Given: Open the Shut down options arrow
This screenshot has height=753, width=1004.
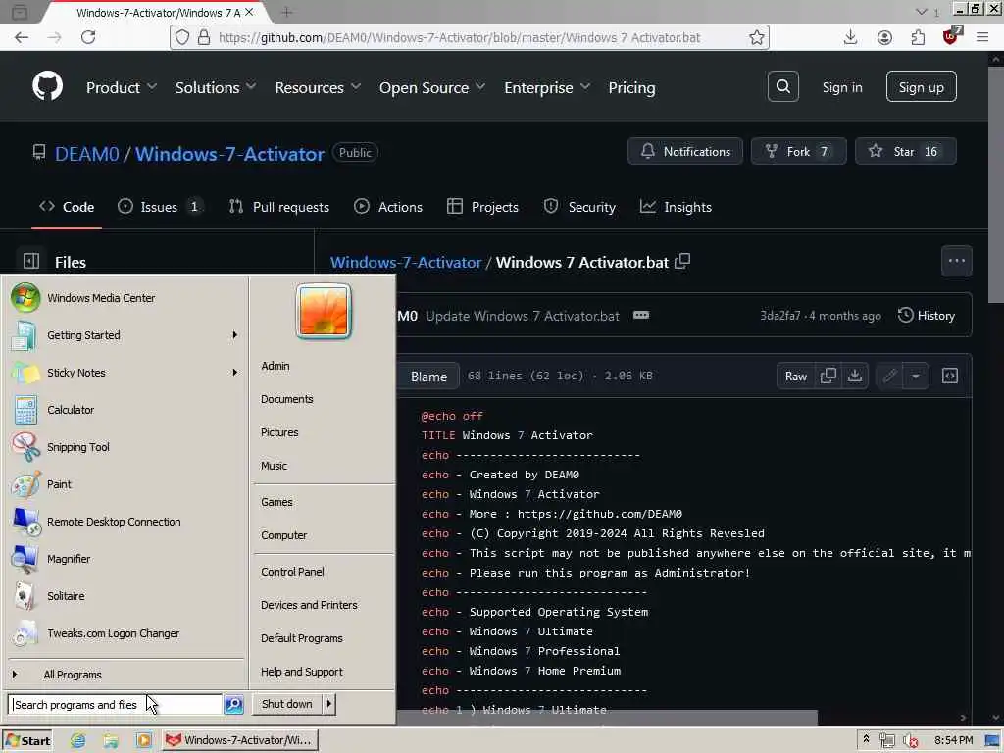Looking at the screenshot, I should pos(328,704).
